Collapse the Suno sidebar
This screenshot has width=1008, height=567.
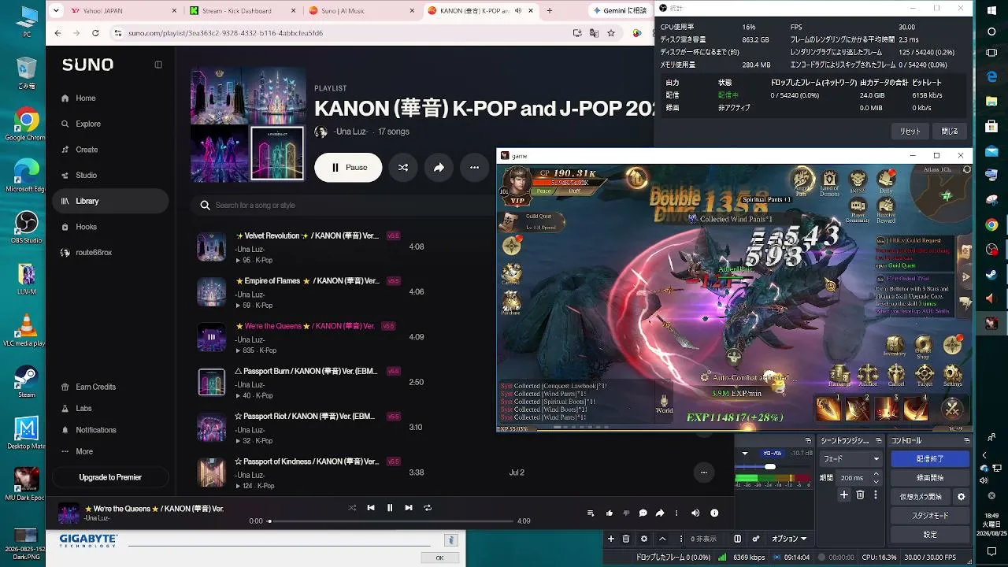(x=158, y=65)
